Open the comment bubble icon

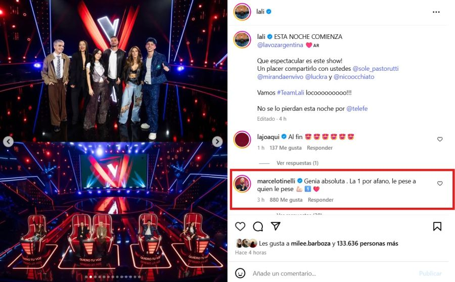(x=258, y=226)
